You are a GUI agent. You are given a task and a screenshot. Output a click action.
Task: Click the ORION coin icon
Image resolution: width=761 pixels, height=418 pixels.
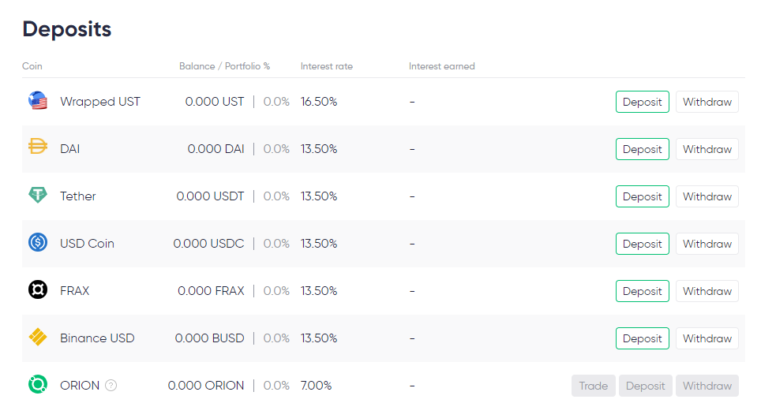point(38,385)
